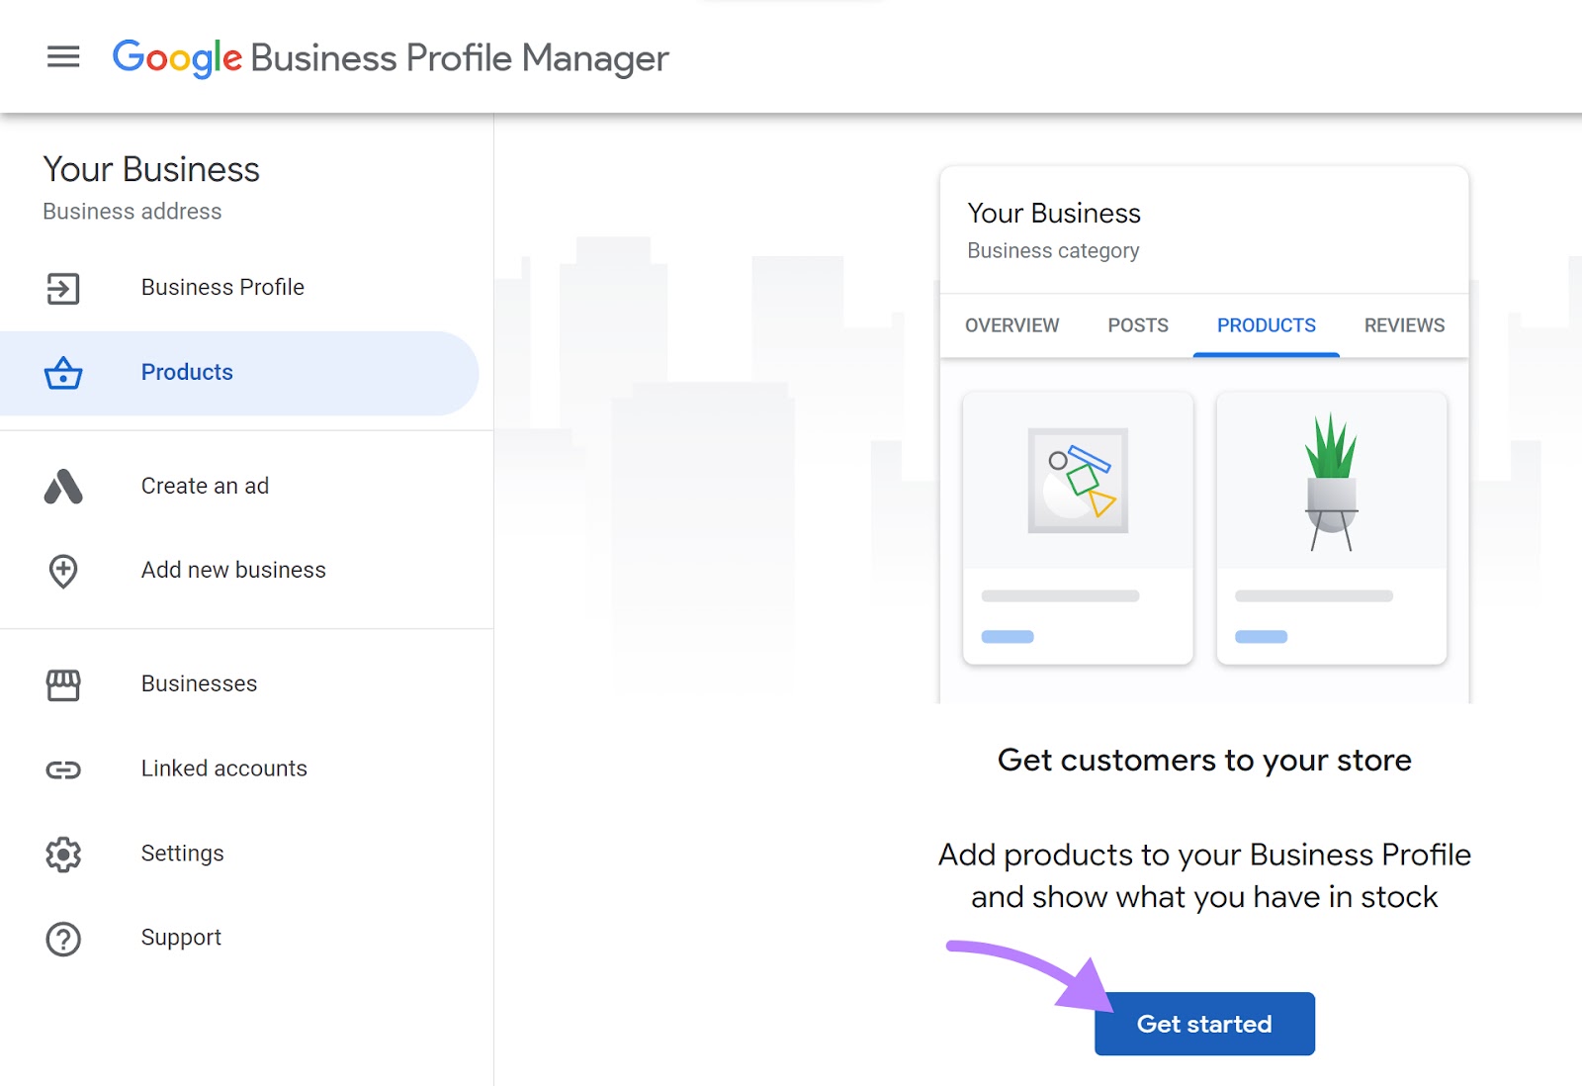Switch to the OVERVIEW tab
1582x1086 pixels.
tap(1011, 324)
